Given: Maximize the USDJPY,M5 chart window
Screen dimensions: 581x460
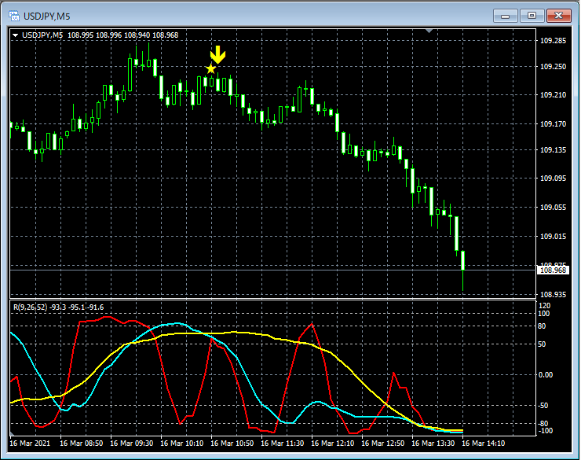Looking at the screenshot, I should pos(532,15).
